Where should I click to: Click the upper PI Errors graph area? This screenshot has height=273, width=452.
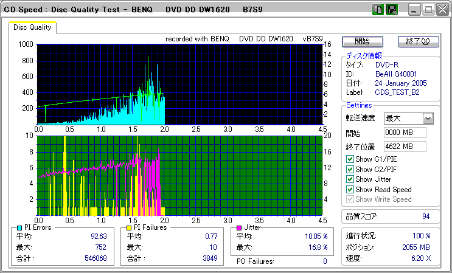pyautogui.click(x=179, y=84)
